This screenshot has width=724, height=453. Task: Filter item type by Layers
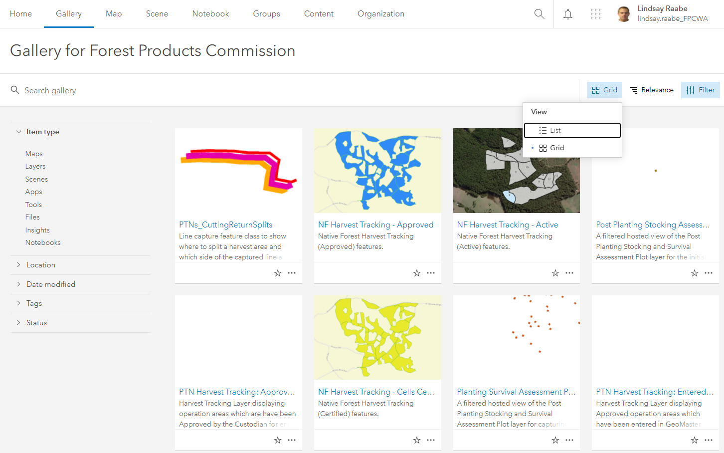click(35, 166)
